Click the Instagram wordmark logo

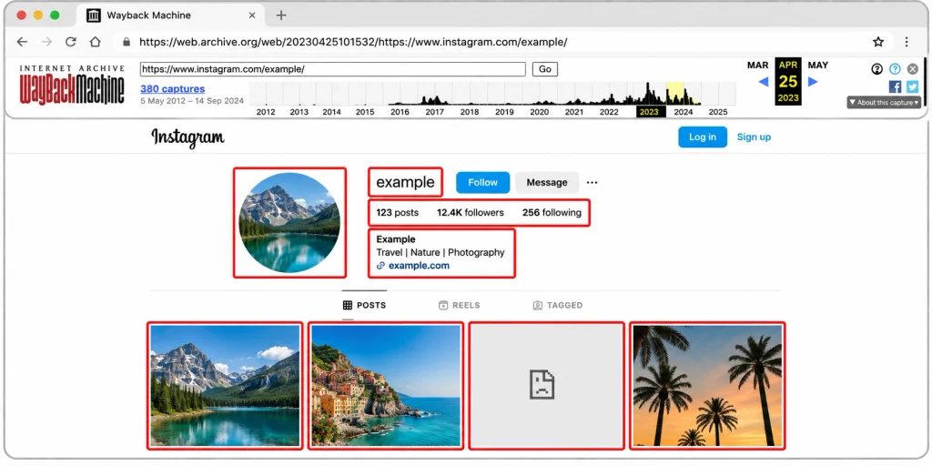pos(187,138)
